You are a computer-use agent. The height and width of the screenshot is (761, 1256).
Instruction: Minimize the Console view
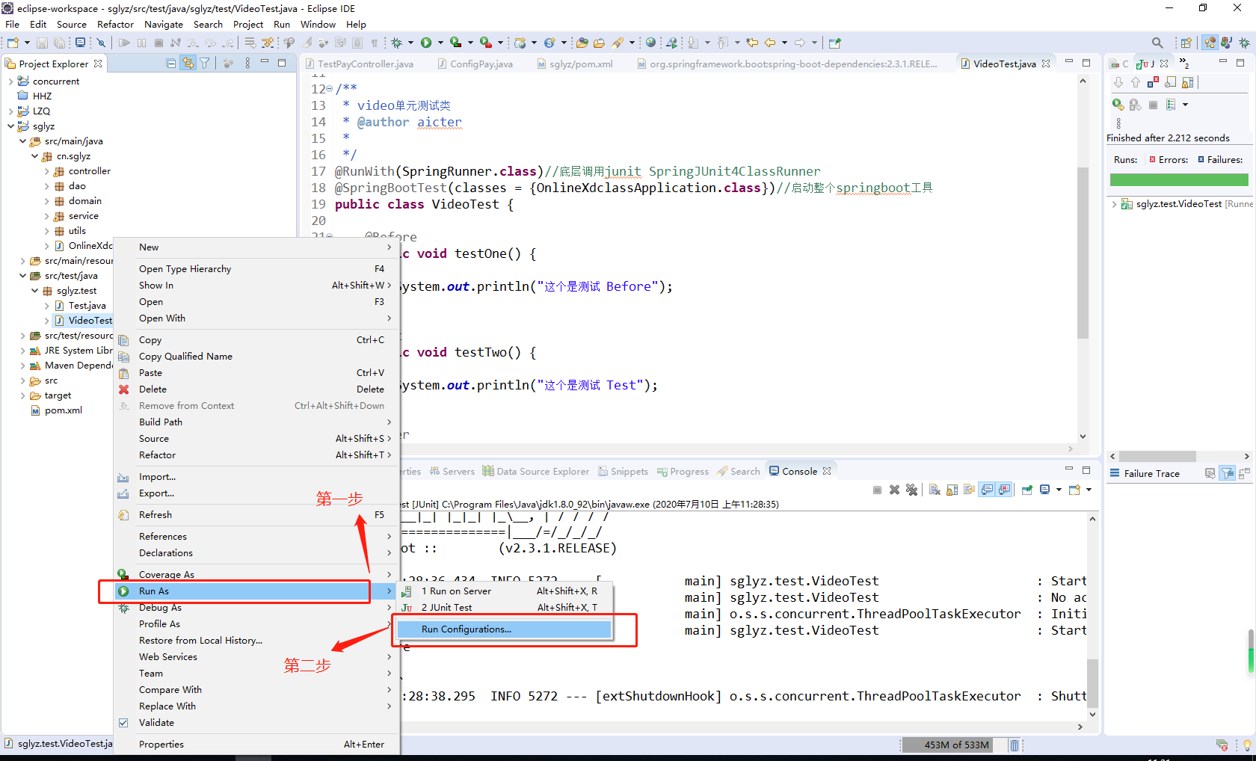(x=1068, y=469)
